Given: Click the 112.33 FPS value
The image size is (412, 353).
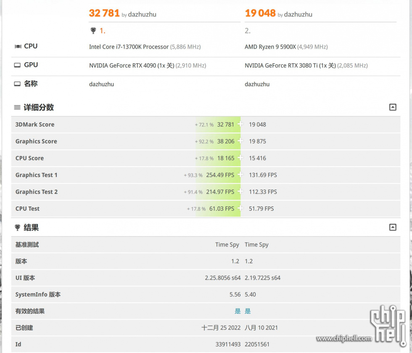Looking at the screenshot, I should click(x=263, y=192).
